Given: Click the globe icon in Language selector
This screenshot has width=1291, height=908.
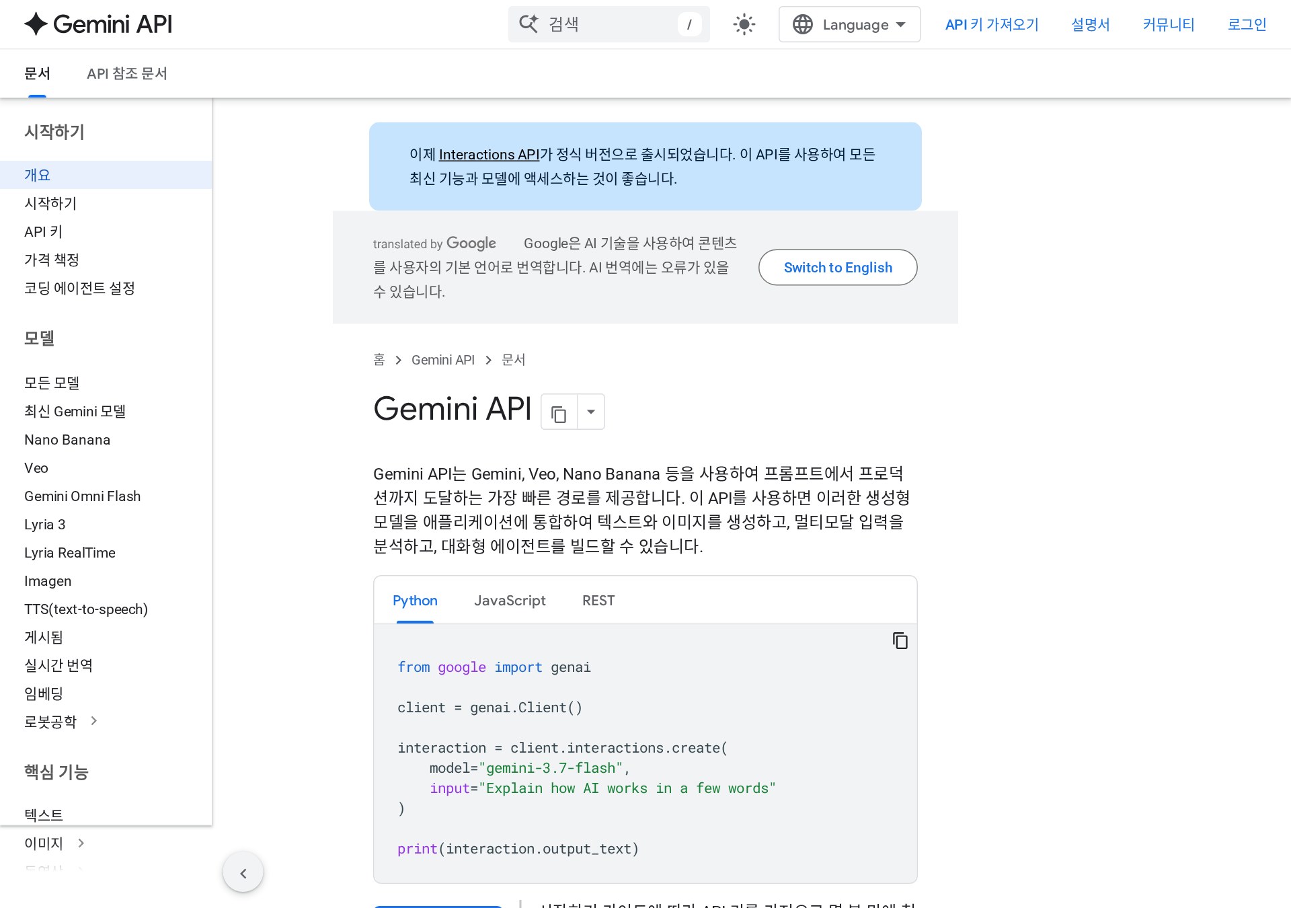Looking at the screenshot, I should pos(802,25).
